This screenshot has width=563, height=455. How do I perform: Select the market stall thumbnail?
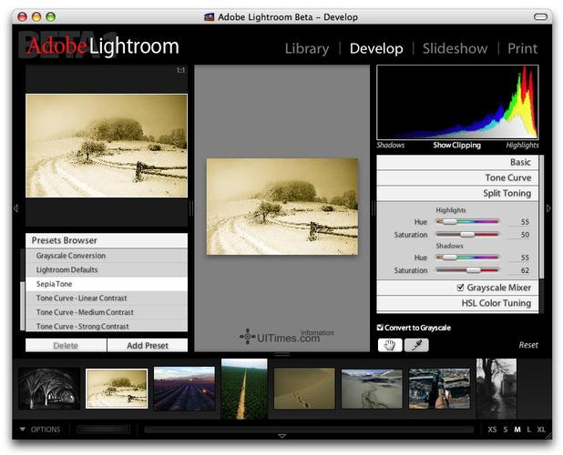tap(439, 389)
